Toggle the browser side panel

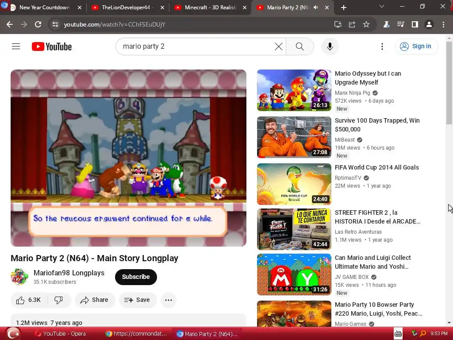[x=415, y=25]
